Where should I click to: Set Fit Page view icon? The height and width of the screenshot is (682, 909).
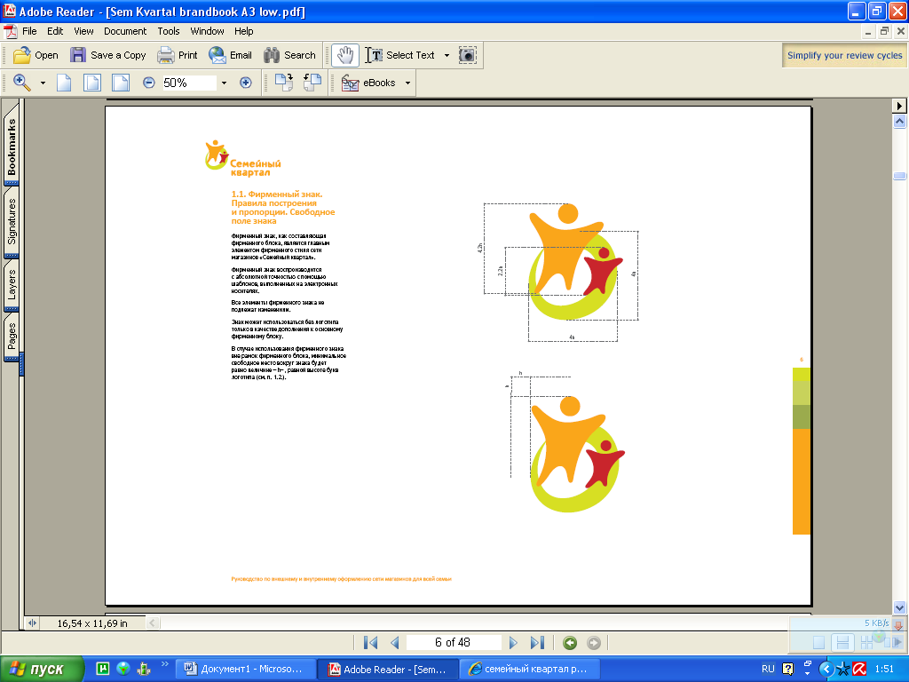[92, 83]
